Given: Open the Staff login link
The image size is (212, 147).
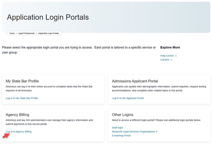Looking at the screenshot, I should tap(117, 128).
